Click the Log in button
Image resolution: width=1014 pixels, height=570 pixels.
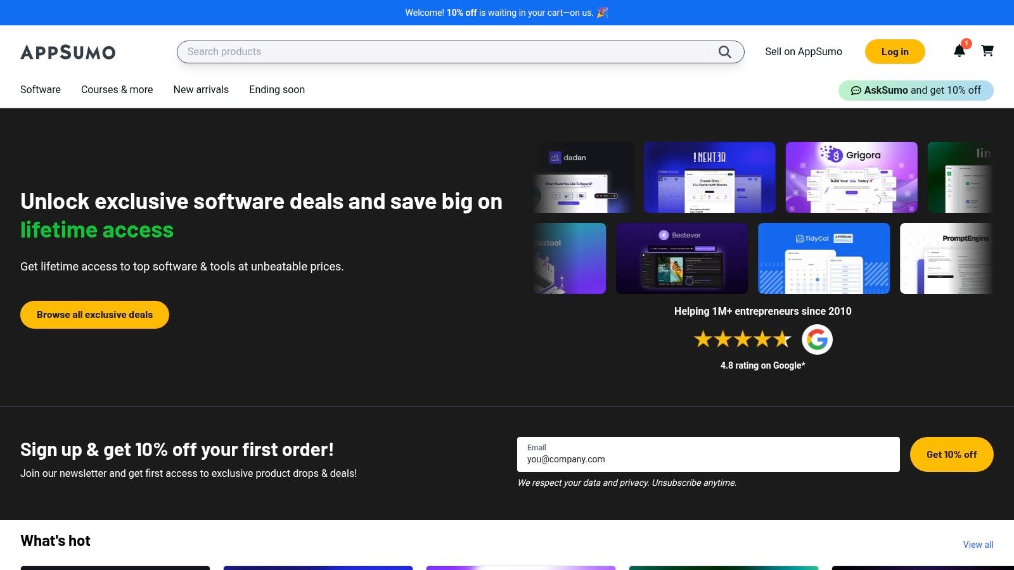pyautogui.click(x=894, y=52)
